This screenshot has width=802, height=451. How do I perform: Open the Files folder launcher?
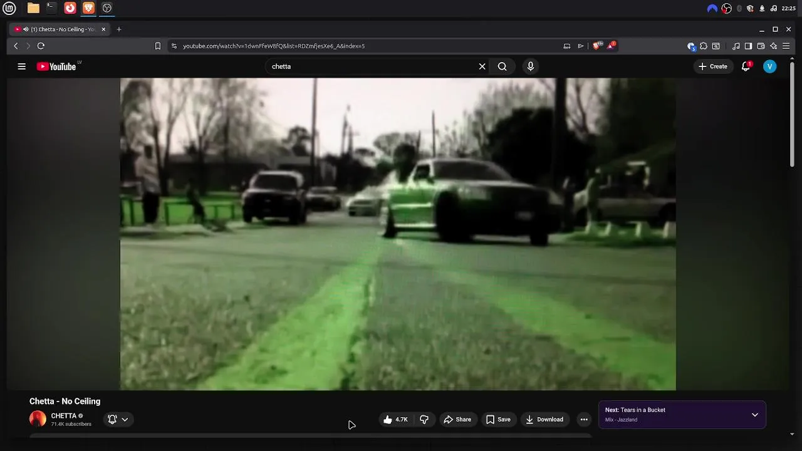33,8
